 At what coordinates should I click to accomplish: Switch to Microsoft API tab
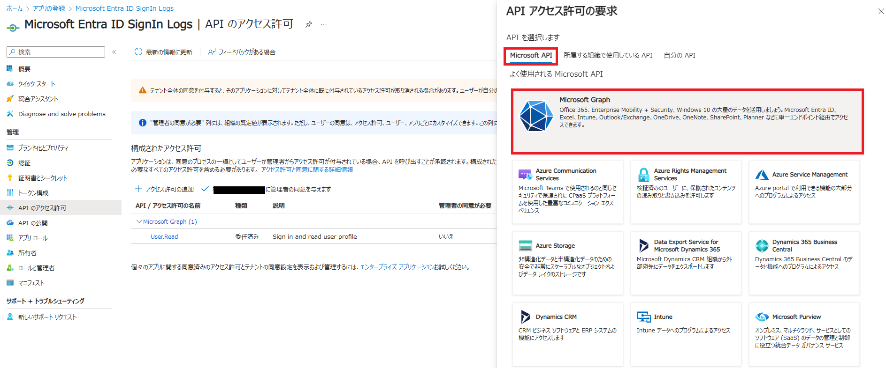click(x=531, y=55)
